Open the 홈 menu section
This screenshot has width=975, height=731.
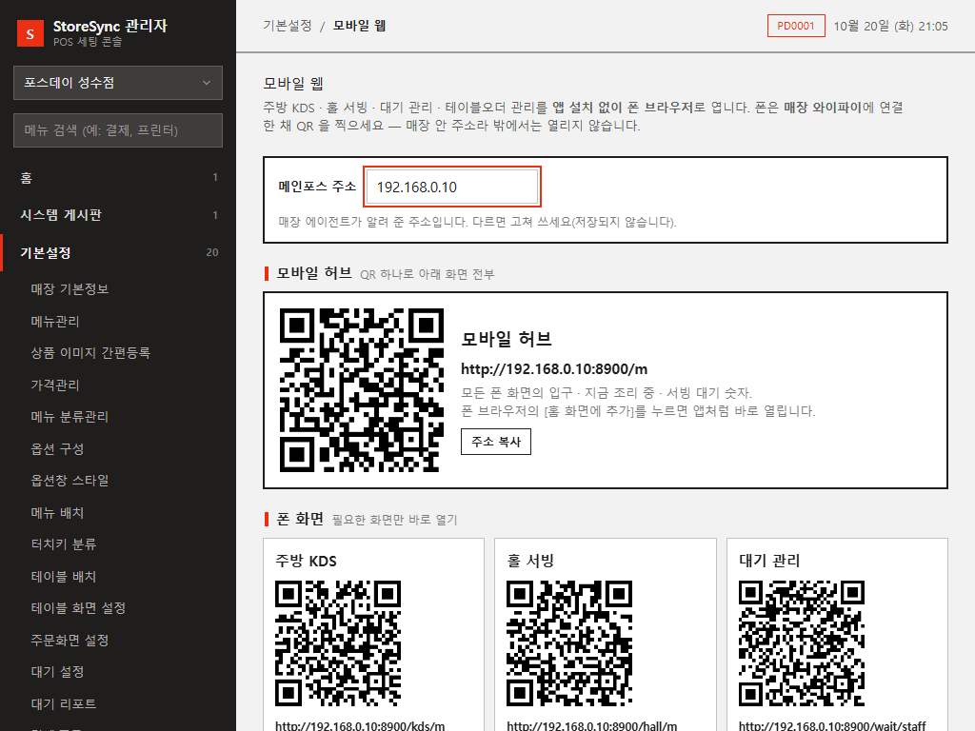118,178
